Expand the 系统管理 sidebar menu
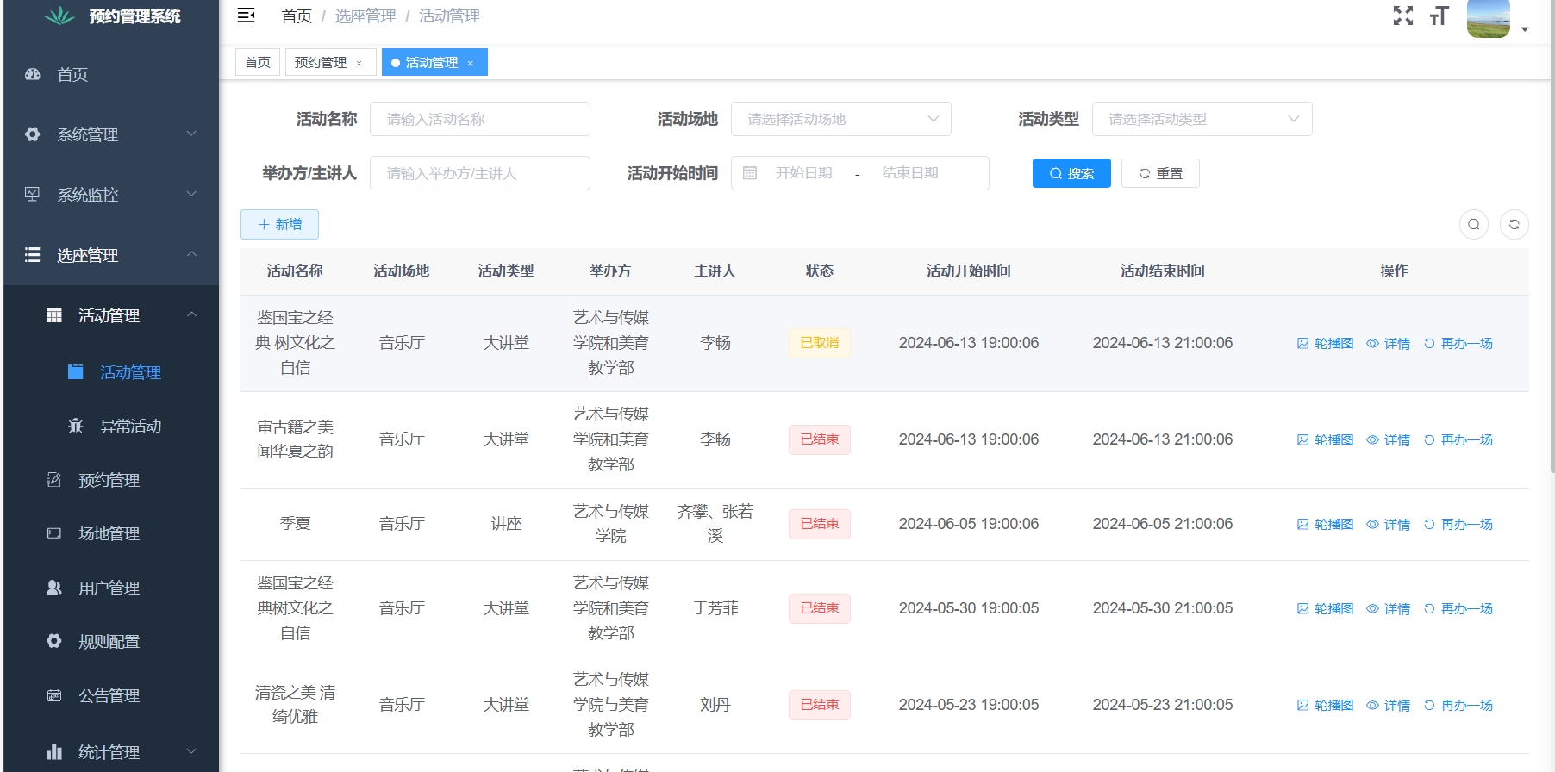Screen dimensions: 1555x772 click(111, 134)
